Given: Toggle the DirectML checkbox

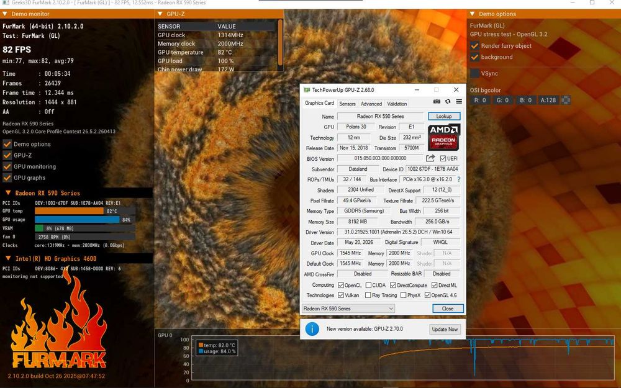Looking at the screenshot, I should tap(435, 285).
